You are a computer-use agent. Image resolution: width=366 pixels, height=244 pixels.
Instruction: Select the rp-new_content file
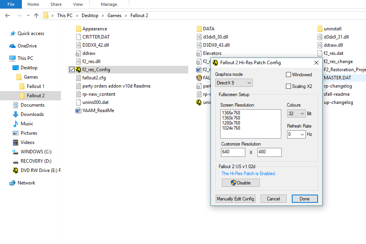96,94
